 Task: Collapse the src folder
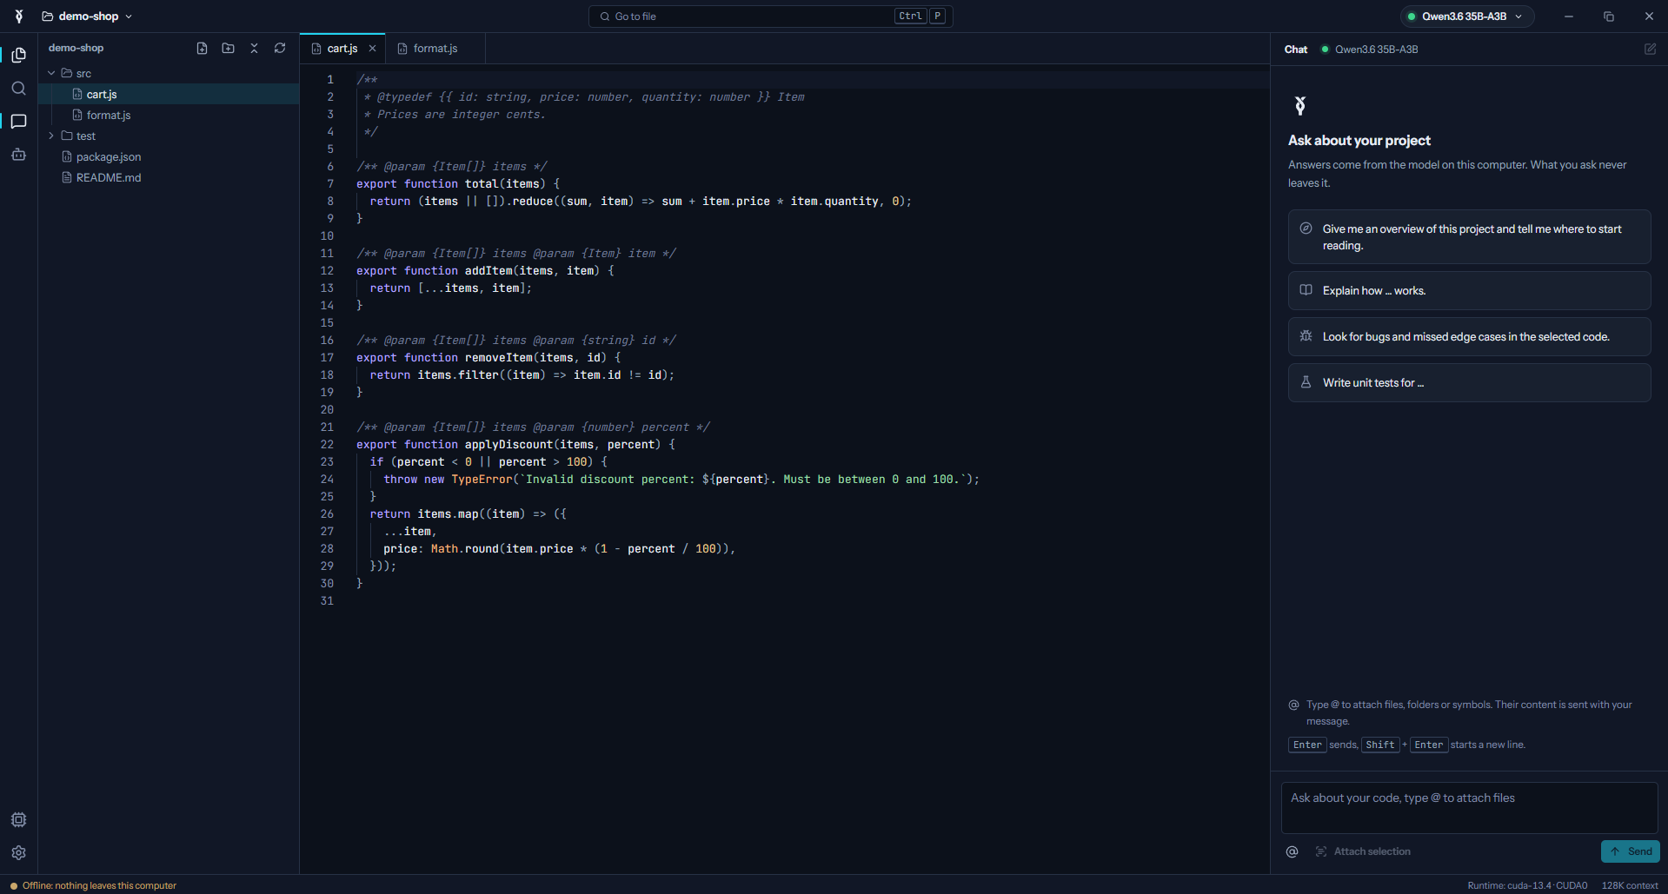(52, 73)
